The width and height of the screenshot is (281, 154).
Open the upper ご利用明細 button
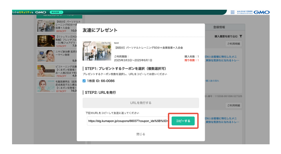pos(233,44)
